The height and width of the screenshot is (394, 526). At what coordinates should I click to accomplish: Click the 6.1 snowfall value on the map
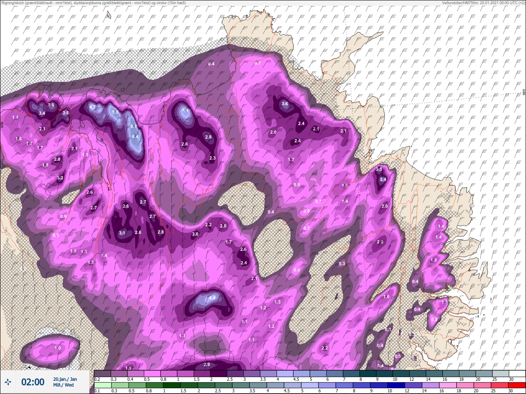133,127
